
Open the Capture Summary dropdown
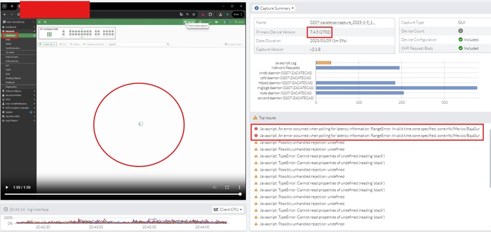coord(274,8)
